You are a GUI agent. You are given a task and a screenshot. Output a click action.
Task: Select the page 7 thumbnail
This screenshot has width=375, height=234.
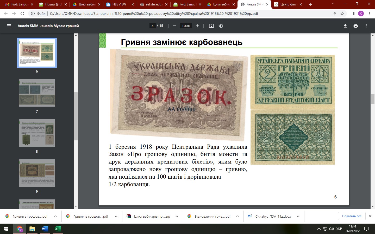[37, 93]
